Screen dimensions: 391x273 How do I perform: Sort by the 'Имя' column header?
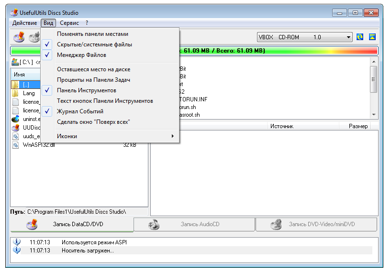pos(25,75)
